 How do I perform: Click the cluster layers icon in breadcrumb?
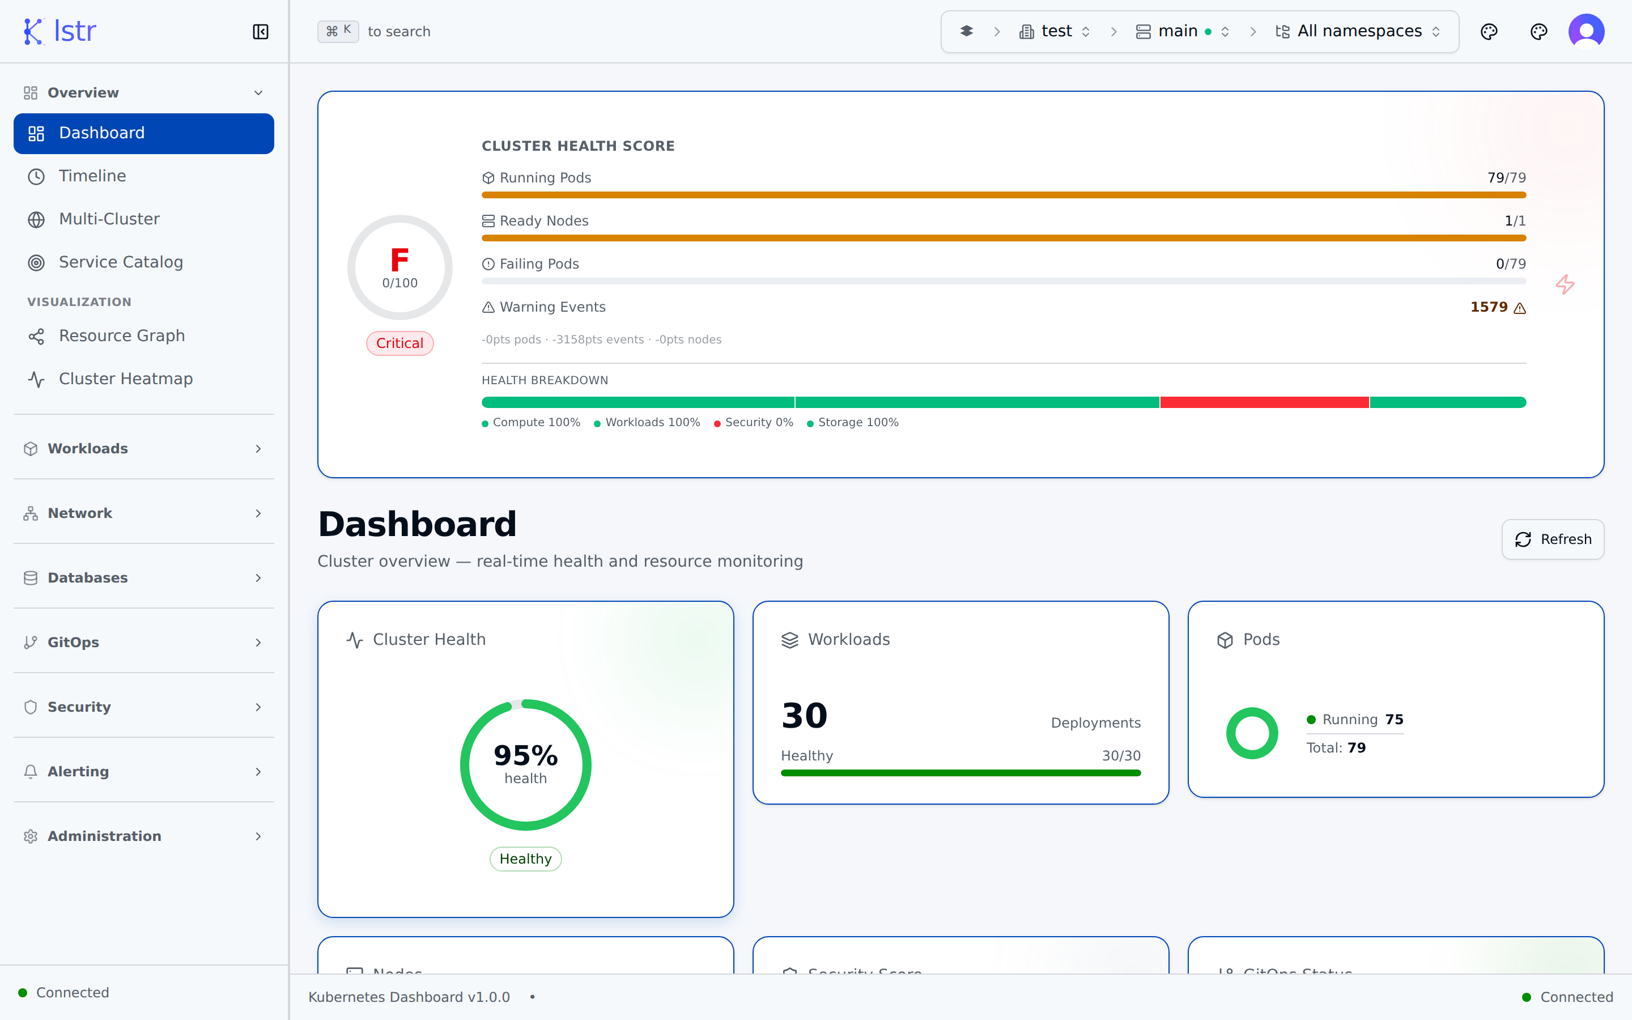point(967,31)
